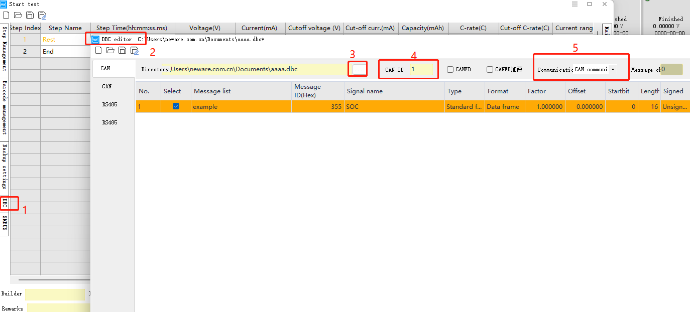Enable the CANFD checkbox

point(450,70)
